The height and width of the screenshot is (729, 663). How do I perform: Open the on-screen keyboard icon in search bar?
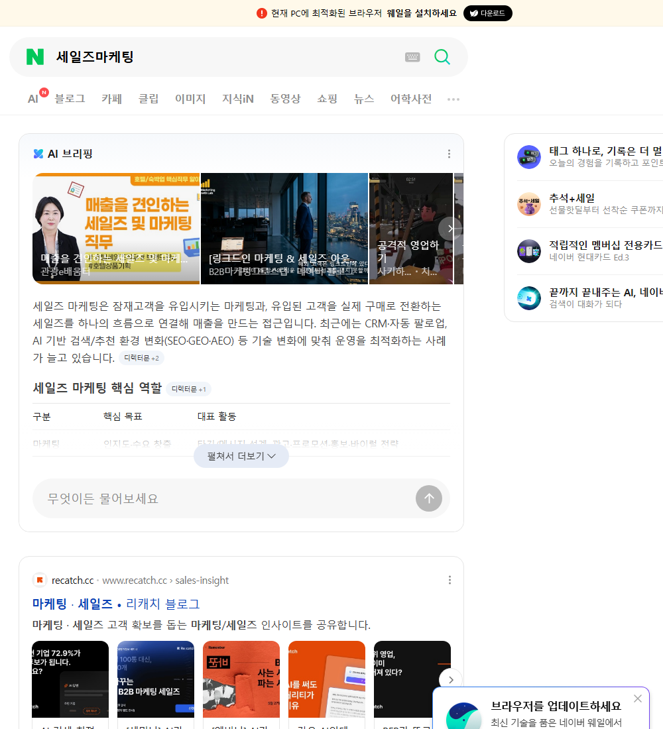click(x=412, y=57)
